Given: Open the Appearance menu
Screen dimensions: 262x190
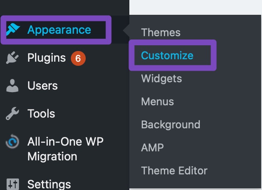Looking at the screenshot, I should coord(59,30).
